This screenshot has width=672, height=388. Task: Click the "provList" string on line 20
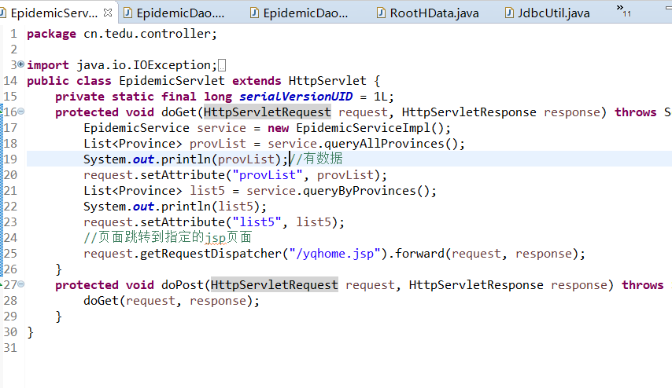click(268, 175)
